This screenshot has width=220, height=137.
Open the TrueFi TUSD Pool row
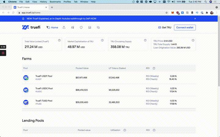[109, 102]
